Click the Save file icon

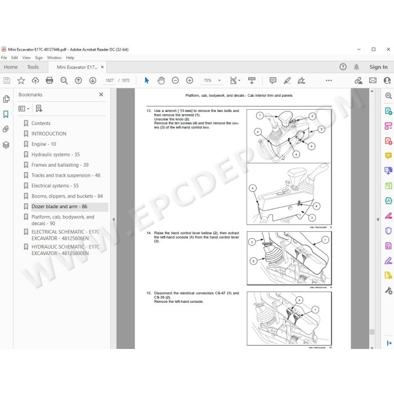pyautogui.click(x=7, y=80)
